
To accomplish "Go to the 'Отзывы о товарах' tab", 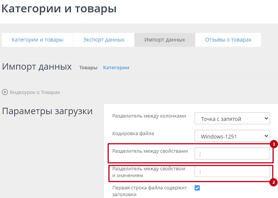I will coord(228,40).
